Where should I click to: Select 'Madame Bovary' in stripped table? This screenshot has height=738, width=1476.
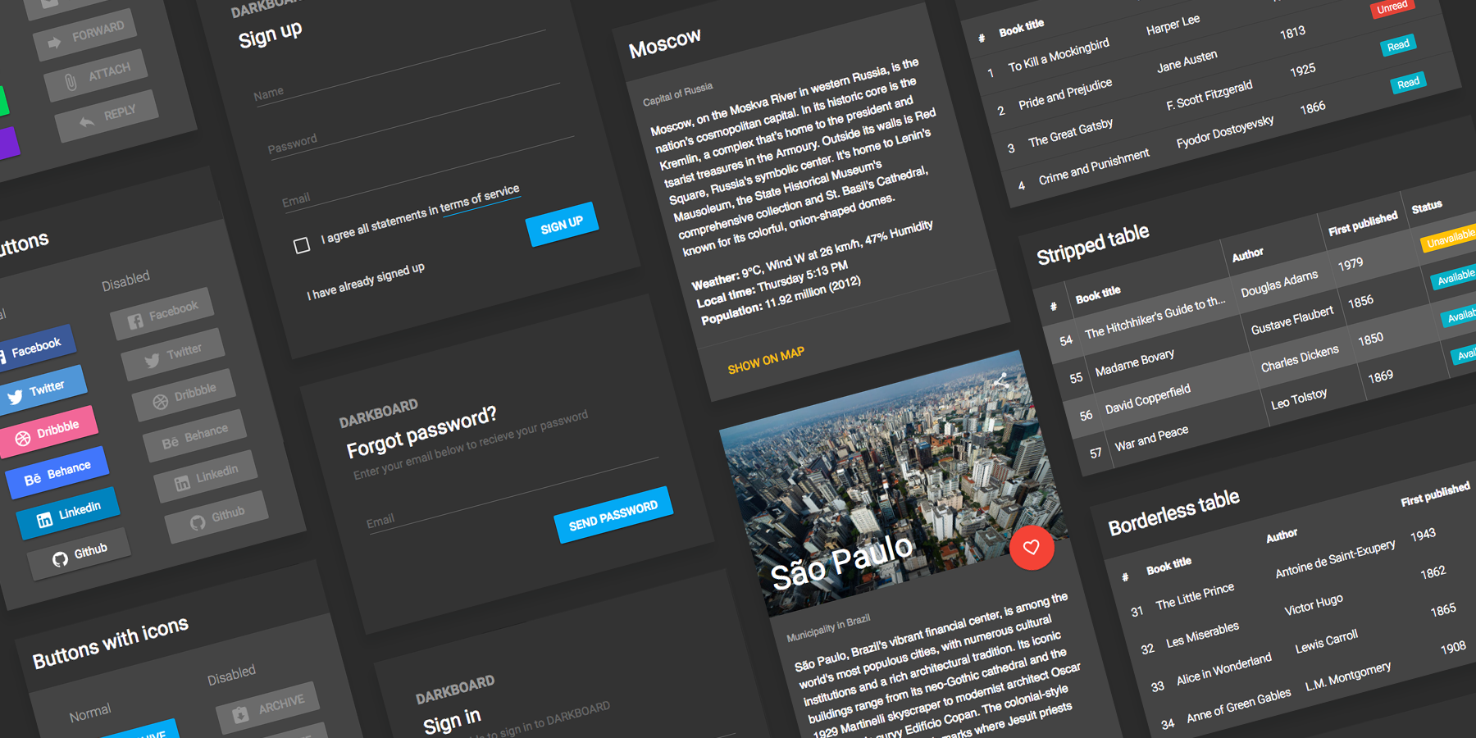(x=1134, y=362)
